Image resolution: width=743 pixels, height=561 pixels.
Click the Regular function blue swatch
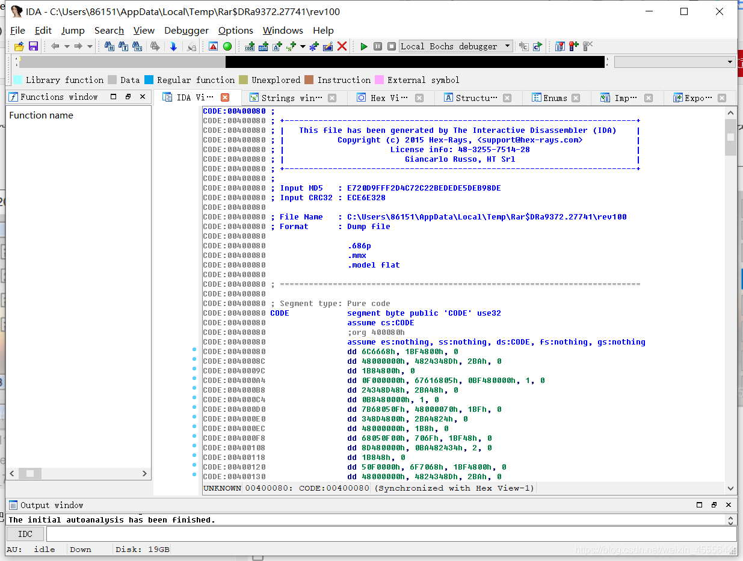click(149, 80)
